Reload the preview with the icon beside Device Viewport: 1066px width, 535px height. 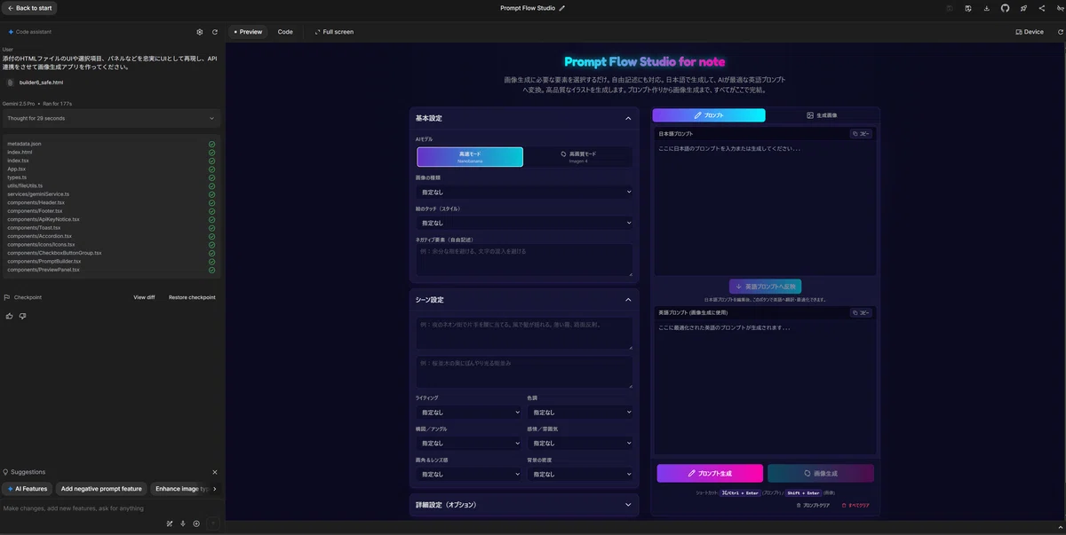(1060, 32)
